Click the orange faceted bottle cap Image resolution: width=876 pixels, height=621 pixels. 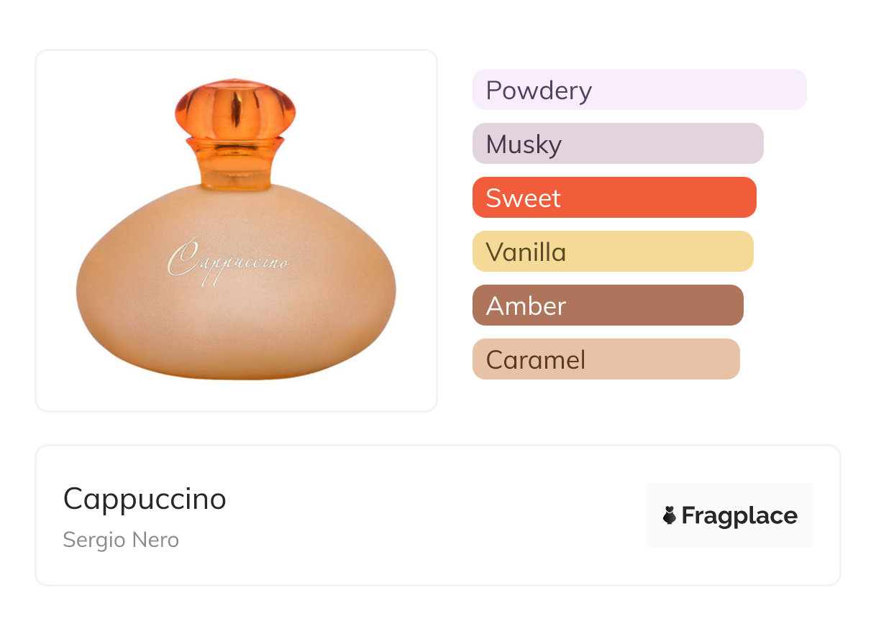tap(235, 110)
